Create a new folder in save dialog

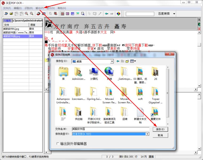pyautogui.click(x=127, y=61)
